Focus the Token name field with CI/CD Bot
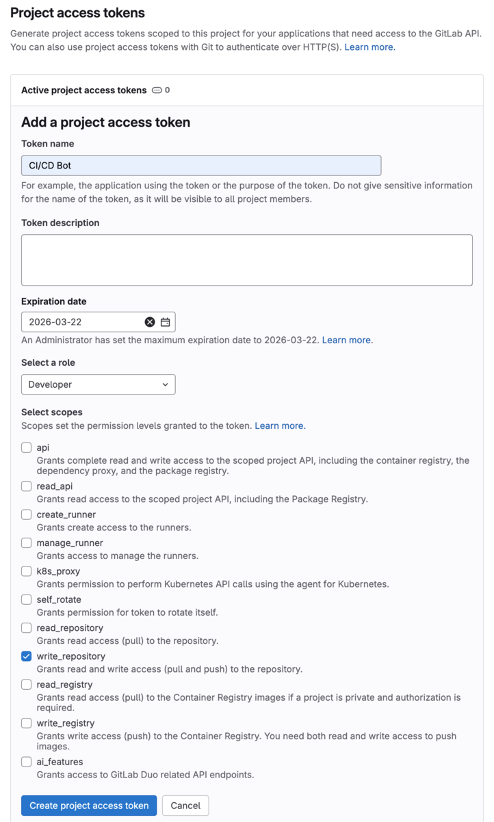The width and height of the screenshot is (494, 822). (201, 166)
